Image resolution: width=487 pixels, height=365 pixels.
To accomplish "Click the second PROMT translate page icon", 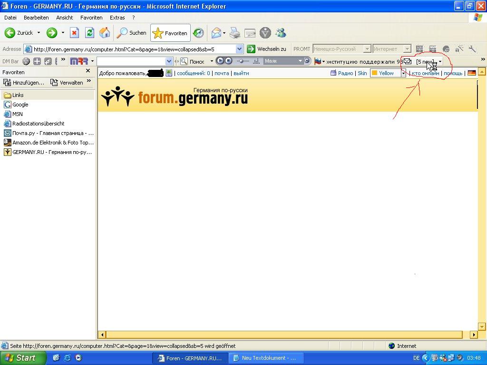I will [x=433, y=49].
